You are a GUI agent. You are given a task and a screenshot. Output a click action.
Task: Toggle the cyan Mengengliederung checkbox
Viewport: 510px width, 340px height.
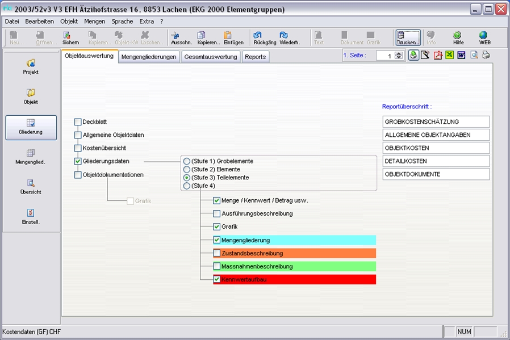pos(216,240)
